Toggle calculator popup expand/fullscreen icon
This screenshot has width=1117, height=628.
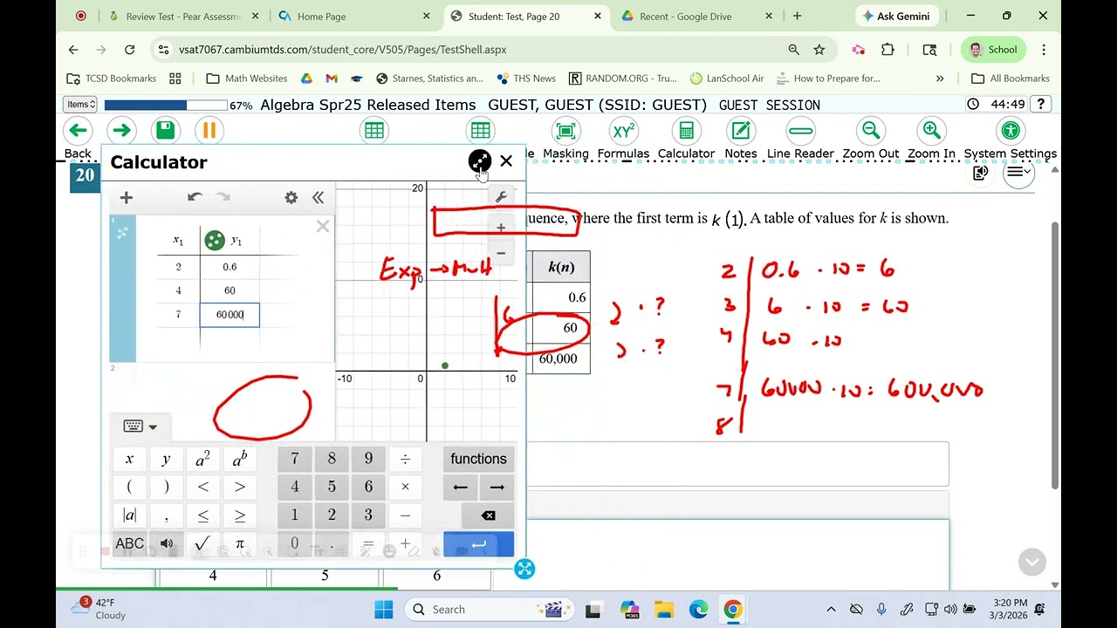point(480,161)
